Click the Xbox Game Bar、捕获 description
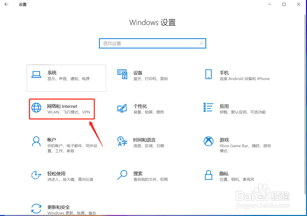Viewport: 307px width, 216px height. point(245,148)
